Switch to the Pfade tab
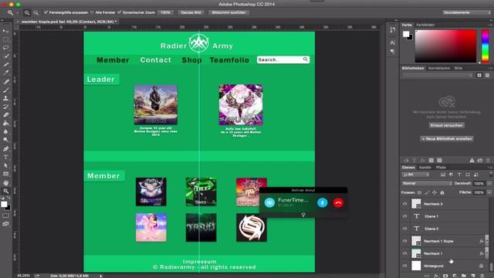 pos(441,168)
